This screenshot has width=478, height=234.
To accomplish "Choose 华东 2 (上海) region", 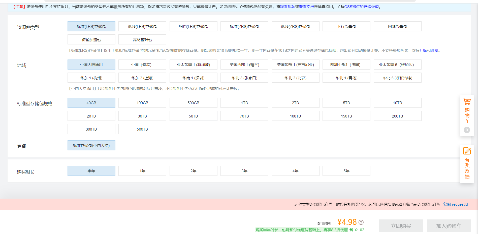I will (x=142, y=78).
